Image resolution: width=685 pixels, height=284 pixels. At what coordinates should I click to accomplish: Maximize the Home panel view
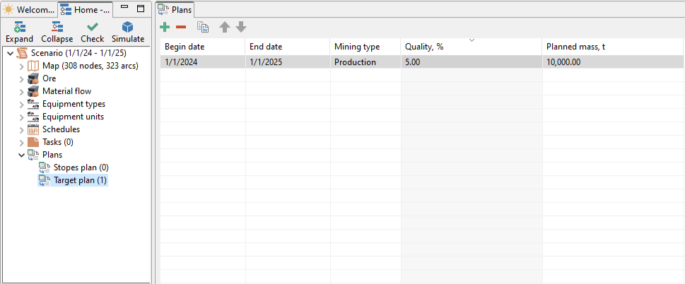pos(140,8)
